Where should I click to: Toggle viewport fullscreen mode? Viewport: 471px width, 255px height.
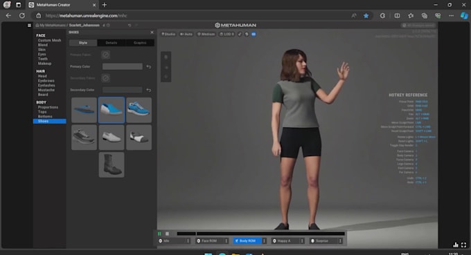click(464, 245)
